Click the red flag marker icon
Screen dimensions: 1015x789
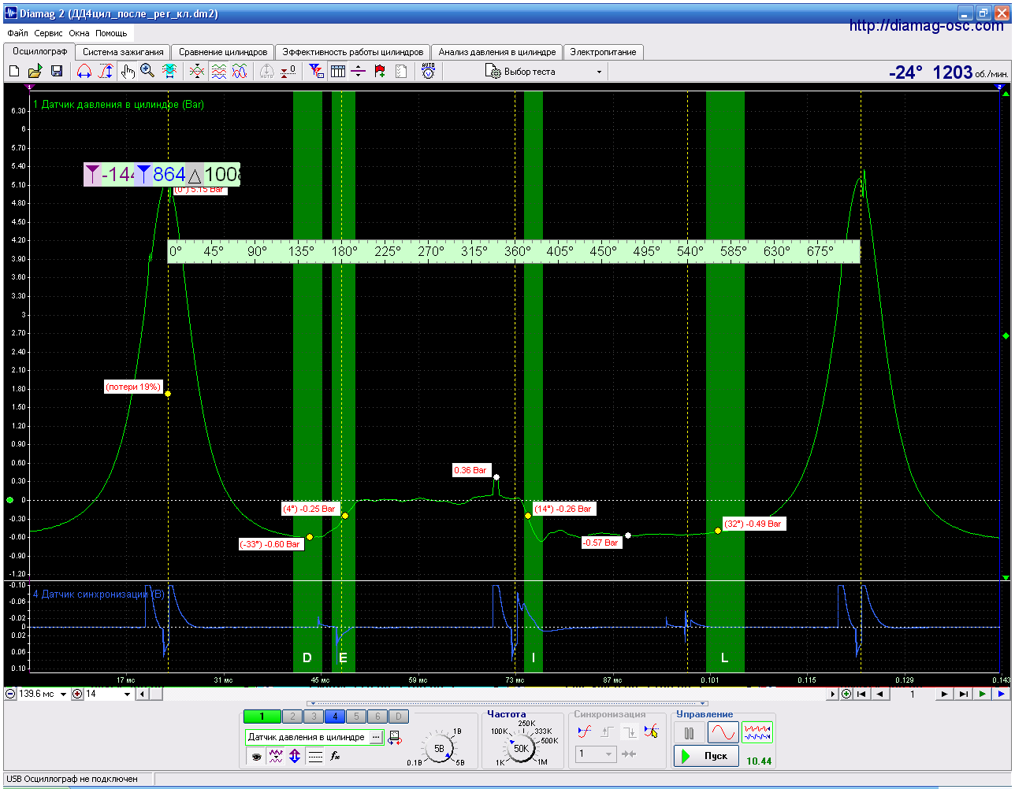[x=380, y=72]
